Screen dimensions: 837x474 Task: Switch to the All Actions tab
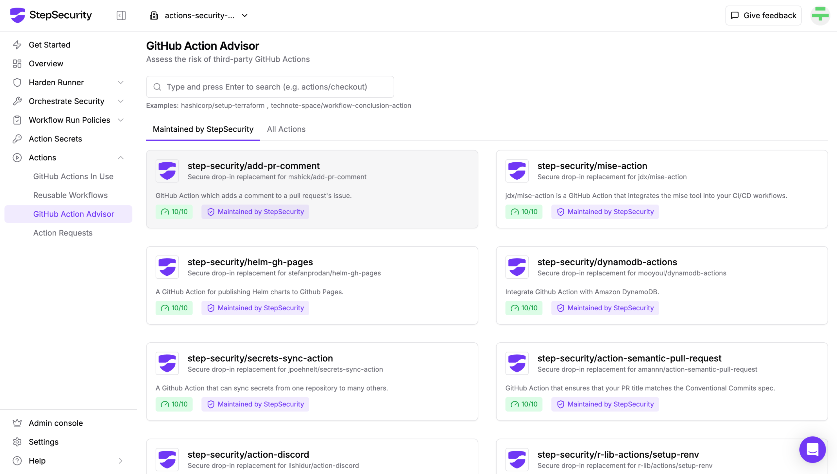(x=286, y=129)
